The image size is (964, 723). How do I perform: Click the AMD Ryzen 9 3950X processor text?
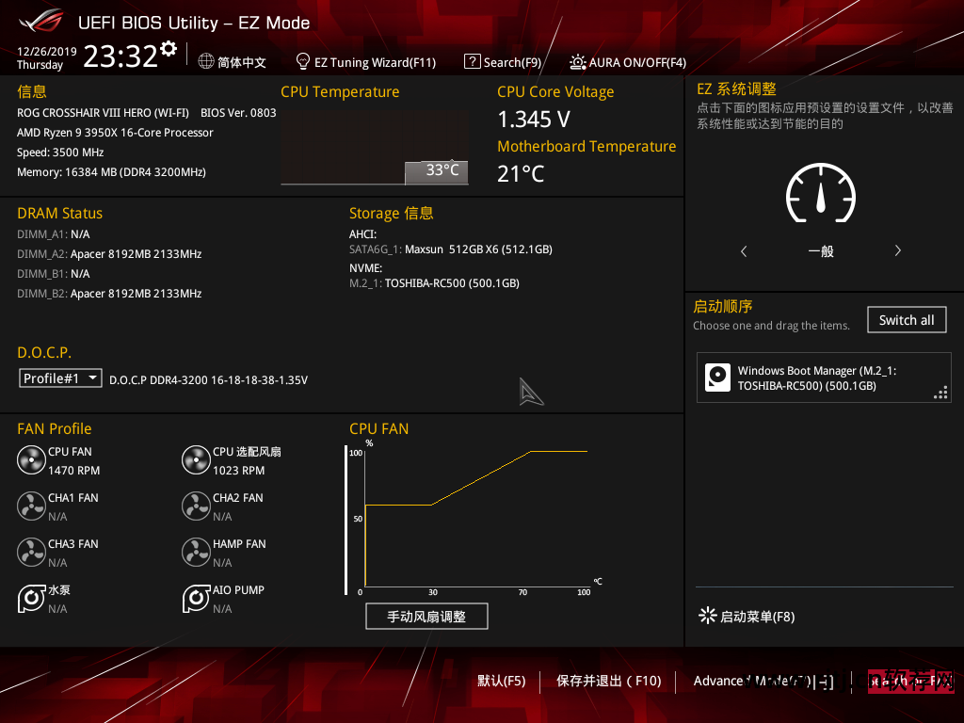tap(115, 132)
